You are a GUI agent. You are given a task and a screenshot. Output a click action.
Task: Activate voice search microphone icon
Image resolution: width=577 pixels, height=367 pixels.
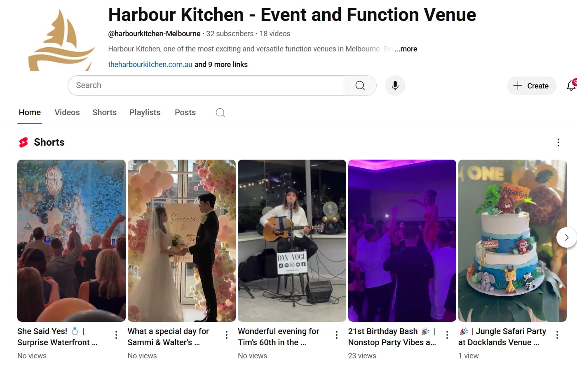(x=395, y=86)
